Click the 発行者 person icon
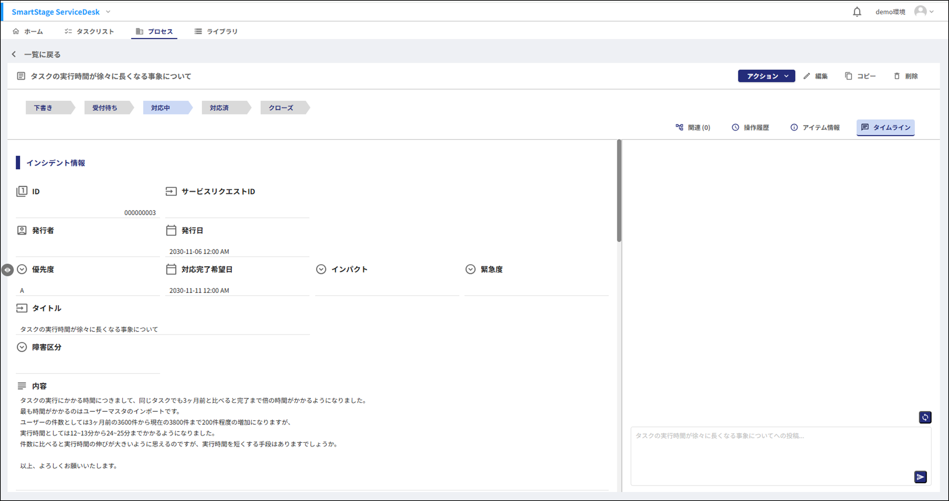The height and width of the screenshot is (501, 949). 22,230
